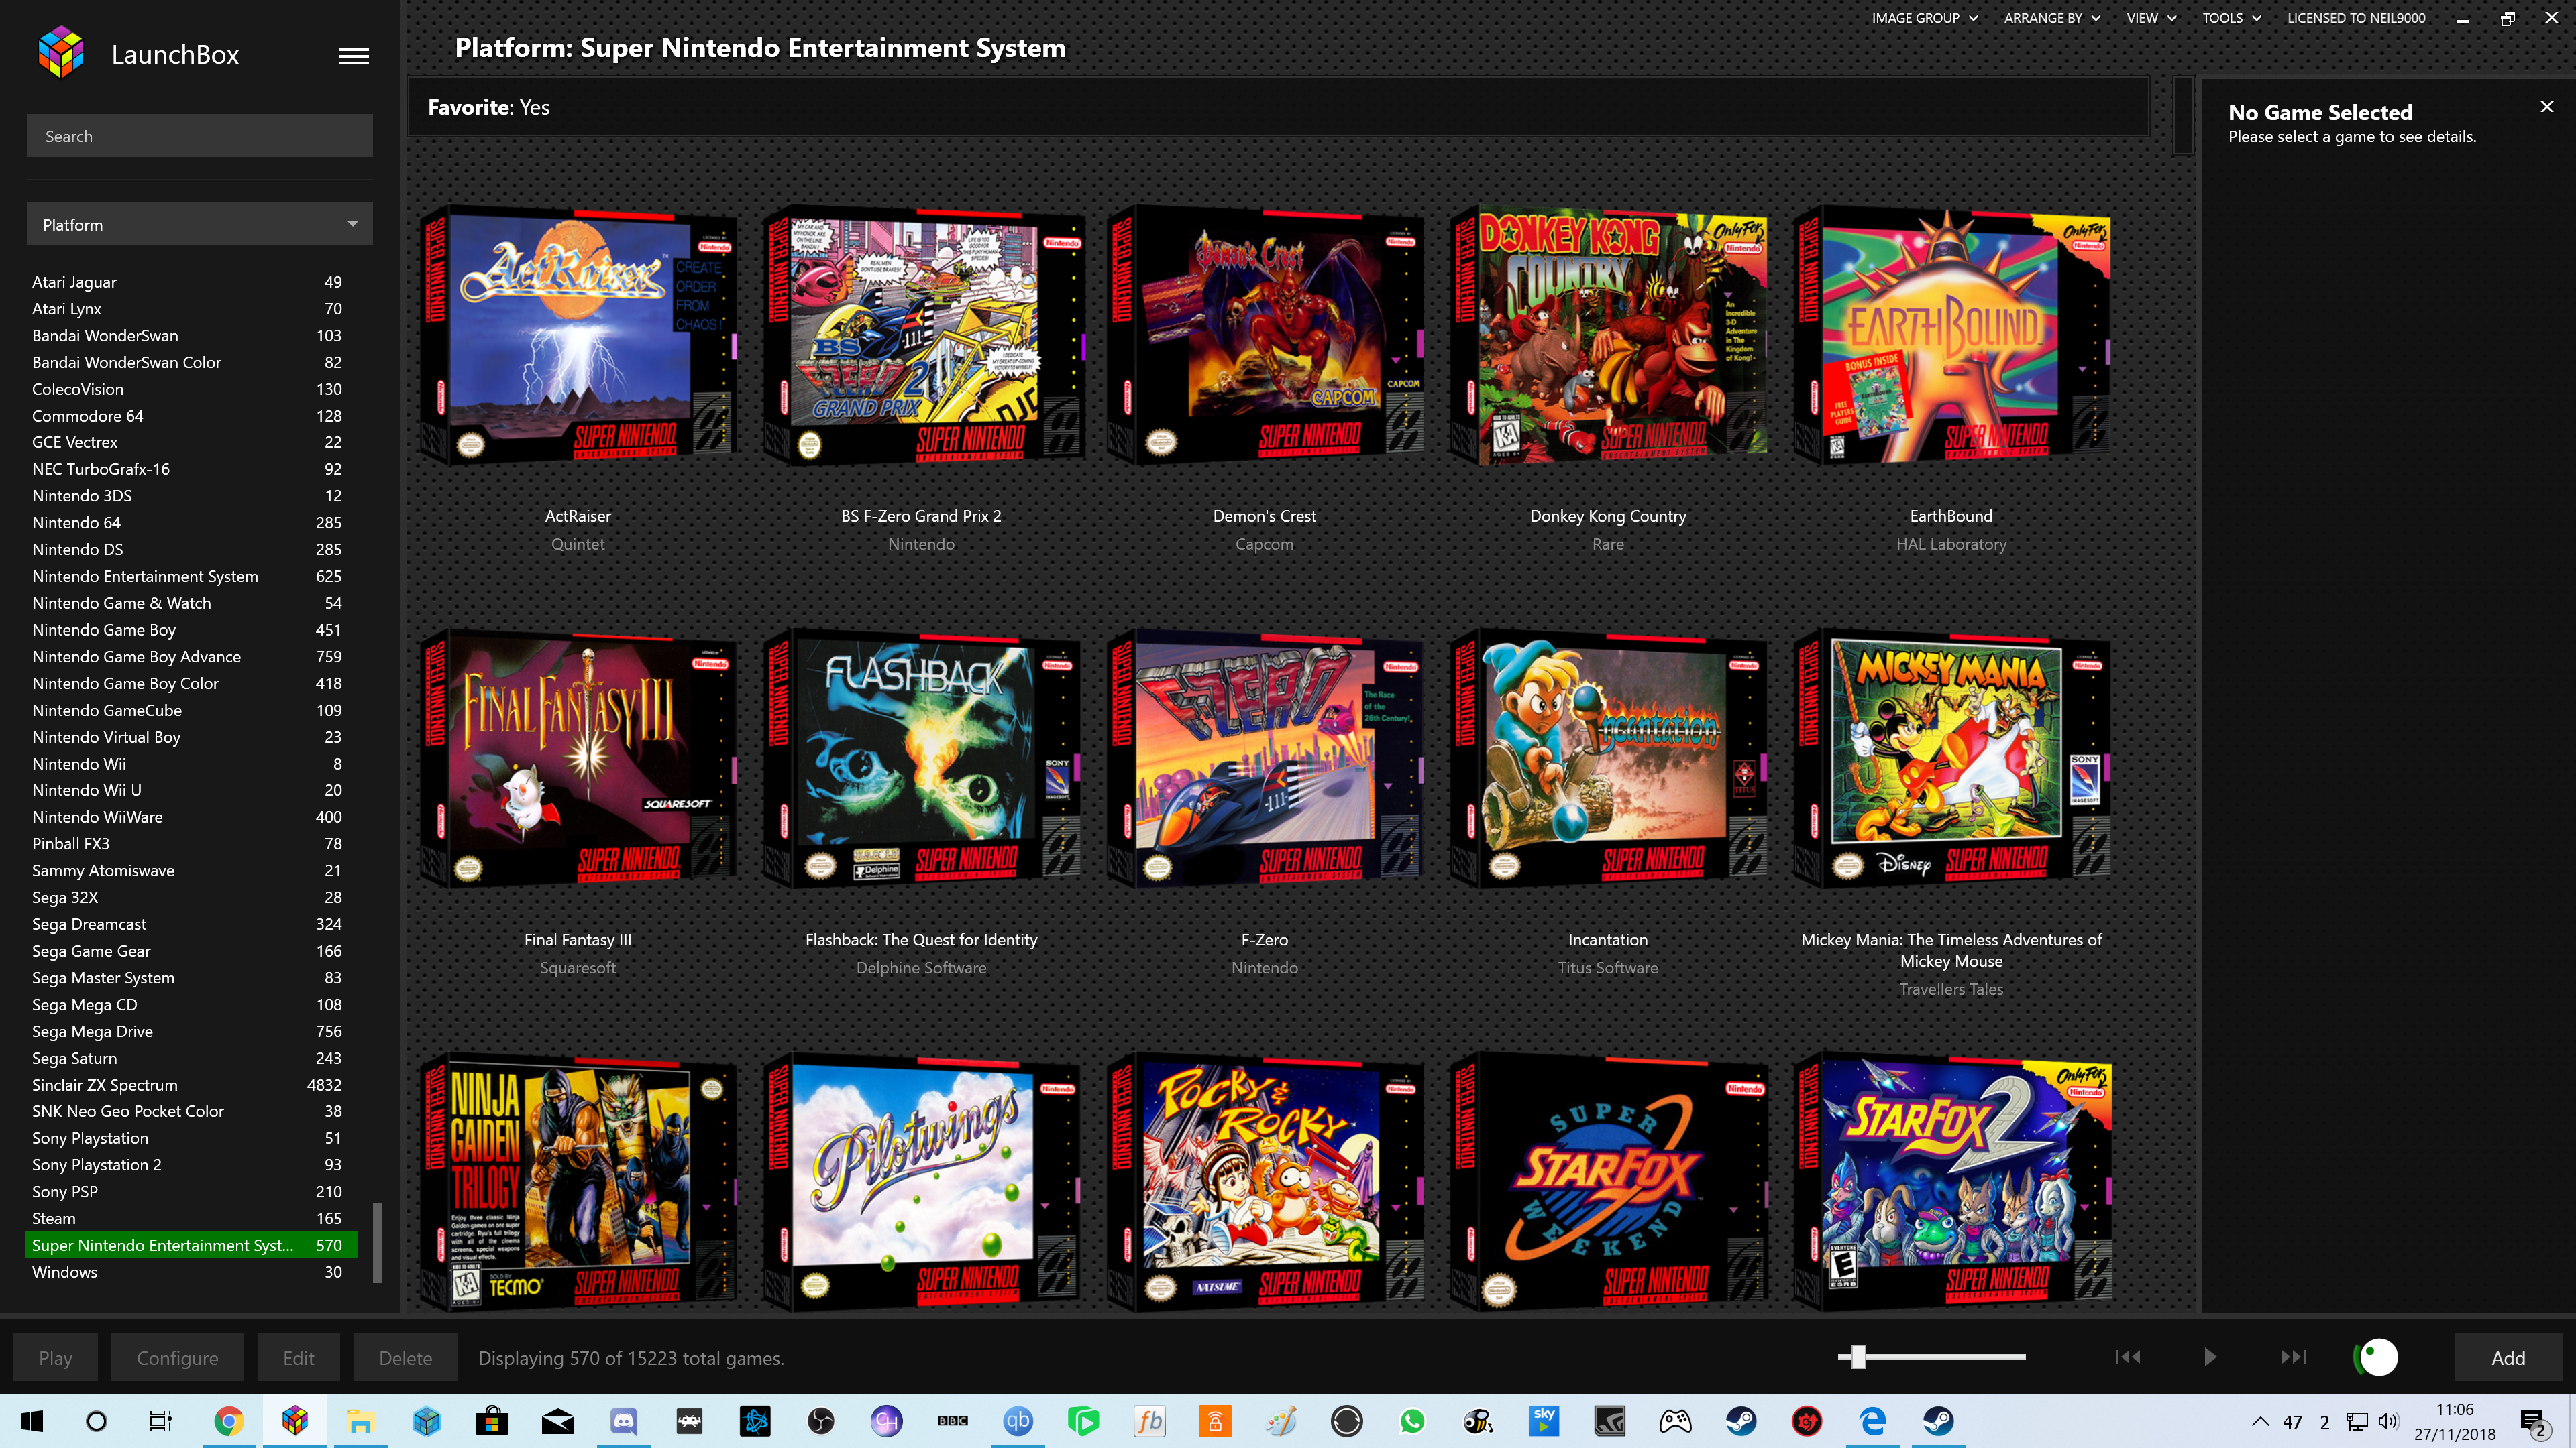Click the "F-Zero" game title text
2576x1448 pixels.
pyautogui.click(x=1264, y=939)
